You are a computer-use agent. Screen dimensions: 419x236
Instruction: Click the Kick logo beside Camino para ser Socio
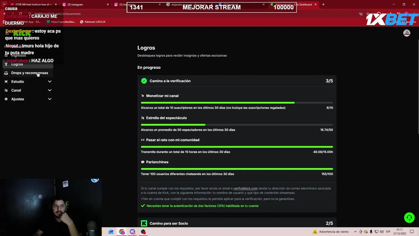click(144, 223)
